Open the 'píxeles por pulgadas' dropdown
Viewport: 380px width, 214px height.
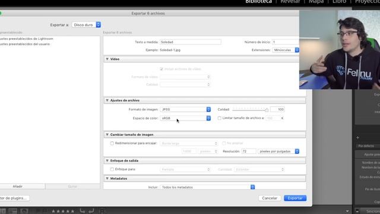tap(278, 151)
